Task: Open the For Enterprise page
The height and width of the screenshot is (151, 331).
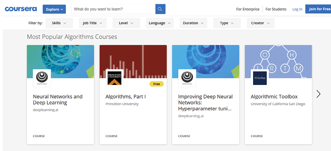Action: click(248, 9)
